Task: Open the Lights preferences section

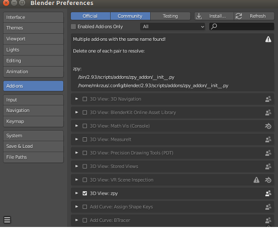Action: pos(33,50)
